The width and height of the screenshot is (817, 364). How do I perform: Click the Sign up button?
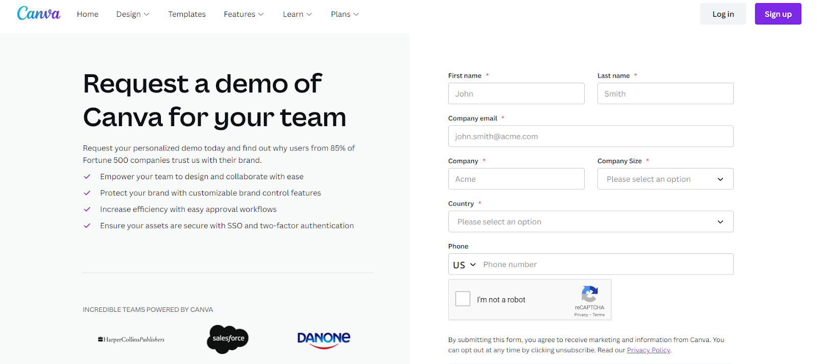778,14
